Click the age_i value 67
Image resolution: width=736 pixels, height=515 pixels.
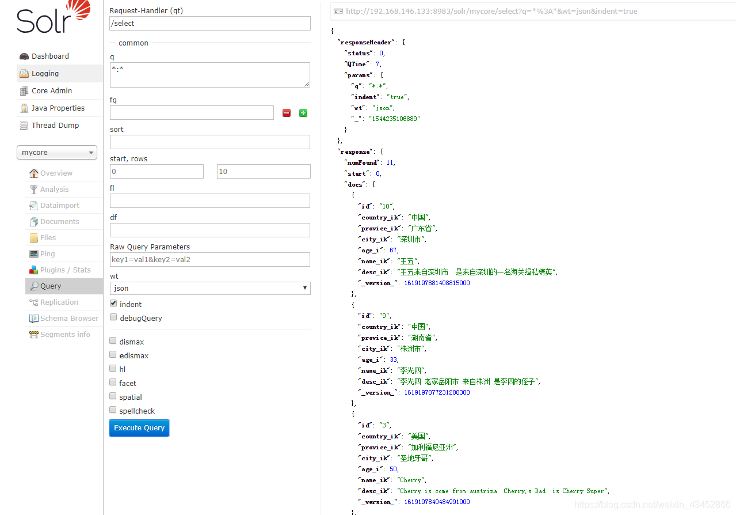[x=393, y=251]
